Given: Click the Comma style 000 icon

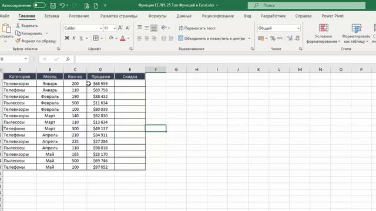Looking at the screenshot, I should coord(280,38).
